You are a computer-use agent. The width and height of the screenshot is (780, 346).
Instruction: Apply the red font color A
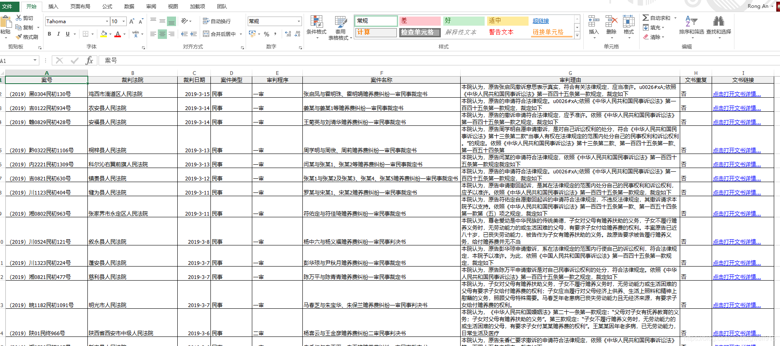(x=118, y=34)
